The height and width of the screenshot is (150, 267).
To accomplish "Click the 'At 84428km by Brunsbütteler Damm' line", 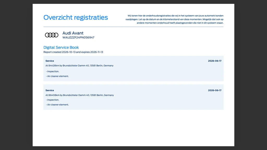I will [x=79, y=65].
